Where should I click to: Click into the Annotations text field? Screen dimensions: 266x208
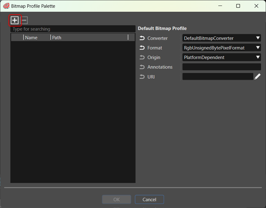(x=222, y=67)
